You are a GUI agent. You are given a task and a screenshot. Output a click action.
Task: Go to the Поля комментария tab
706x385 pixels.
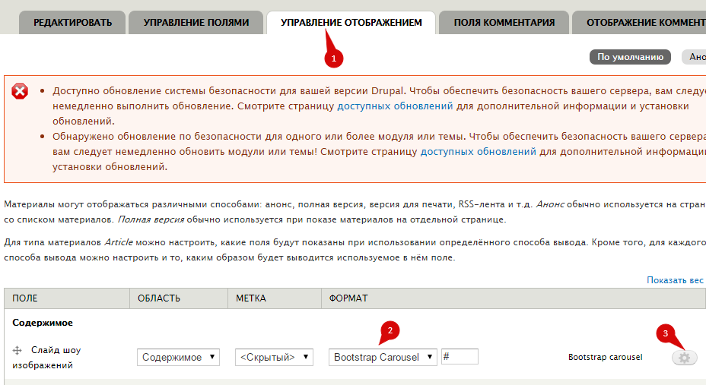tap(504, 23)
